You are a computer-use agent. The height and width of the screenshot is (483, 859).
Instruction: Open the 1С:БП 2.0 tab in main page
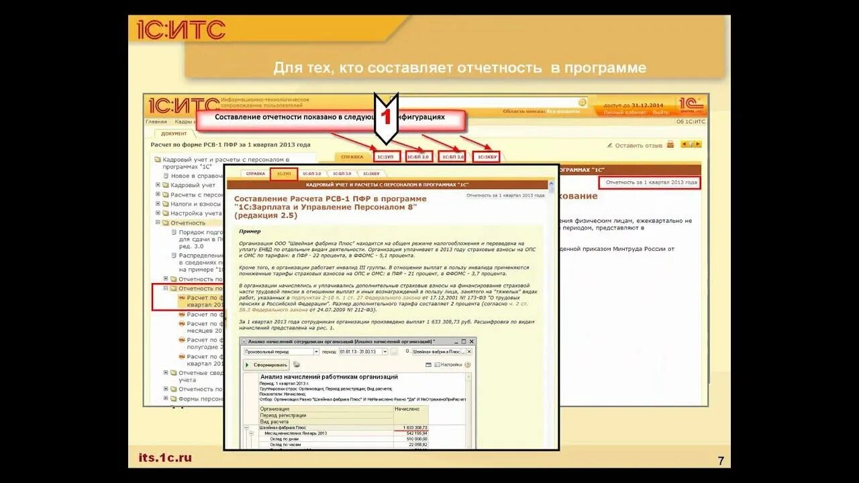click(x=418, y=157)
